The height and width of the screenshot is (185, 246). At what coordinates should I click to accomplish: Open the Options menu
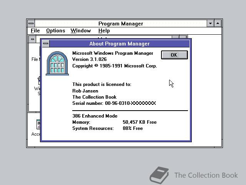[x=55, y=30]
